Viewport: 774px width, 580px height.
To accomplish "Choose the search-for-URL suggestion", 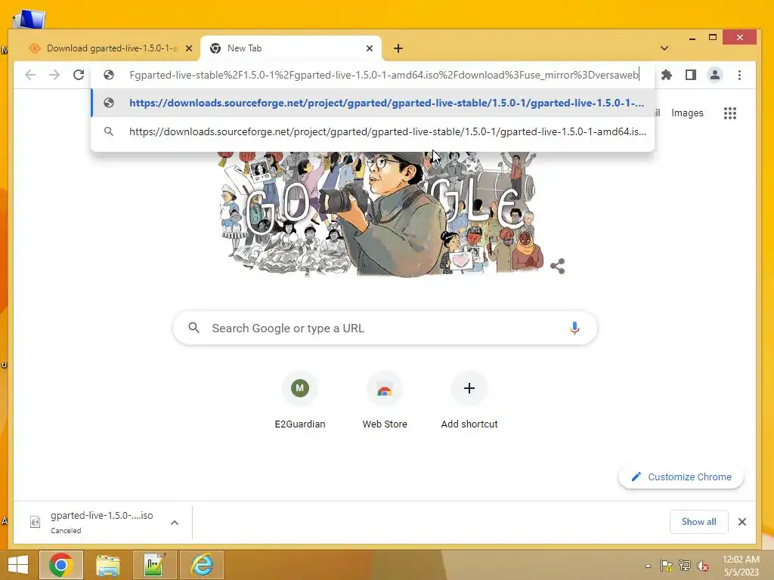I will pos(373,131).
